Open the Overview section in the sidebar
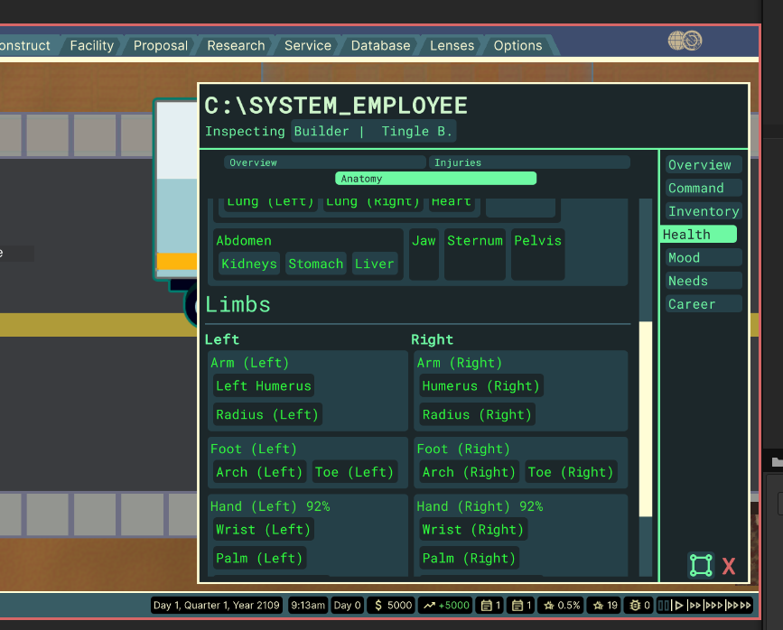 coord(704,165)
